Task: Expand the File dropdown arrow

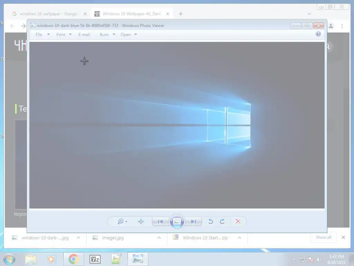Action: (x=48, y=35)
